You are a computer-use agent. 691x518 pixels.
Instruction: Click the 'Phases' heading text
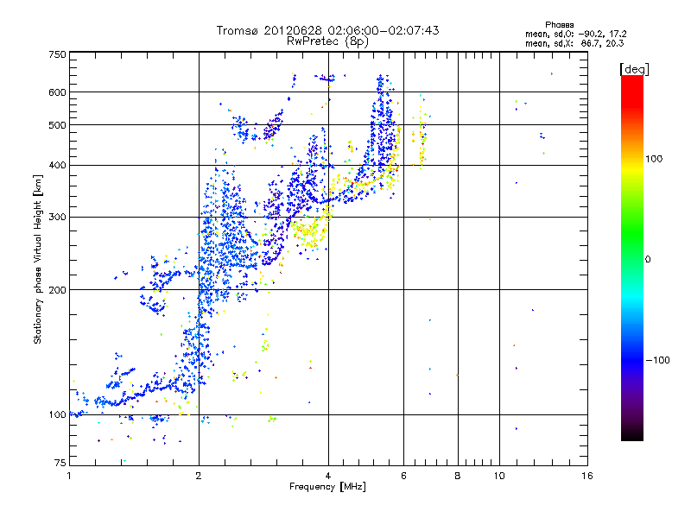(x=559, y=25)
